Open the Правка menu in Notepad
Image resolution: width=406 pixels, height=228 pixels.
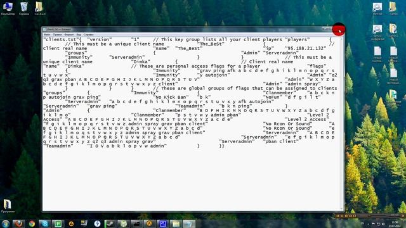click(x=57, y=34)
